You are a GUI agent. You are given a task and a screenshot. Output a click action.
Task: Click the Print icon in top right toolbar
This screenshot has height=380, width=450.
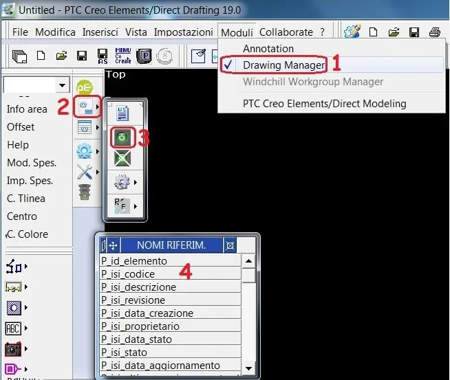(435, 32)
